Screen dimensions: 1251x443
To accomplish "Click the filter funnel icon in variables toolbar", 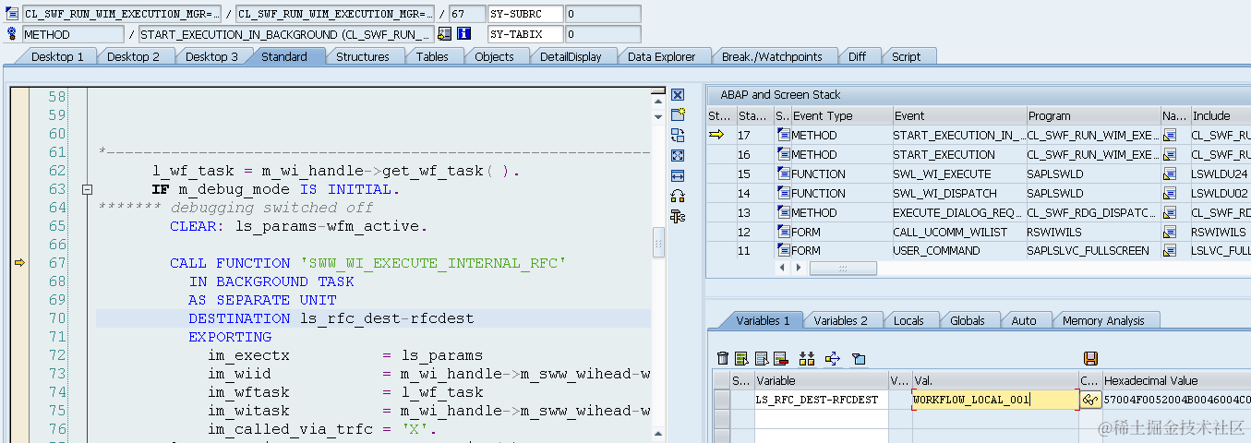I will pyautogui.click(x=858, y=358).
